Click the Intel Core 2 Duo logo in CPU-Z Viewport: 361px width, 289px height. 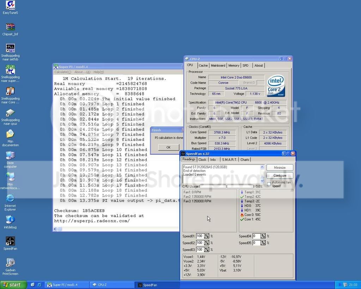(276, 85)
